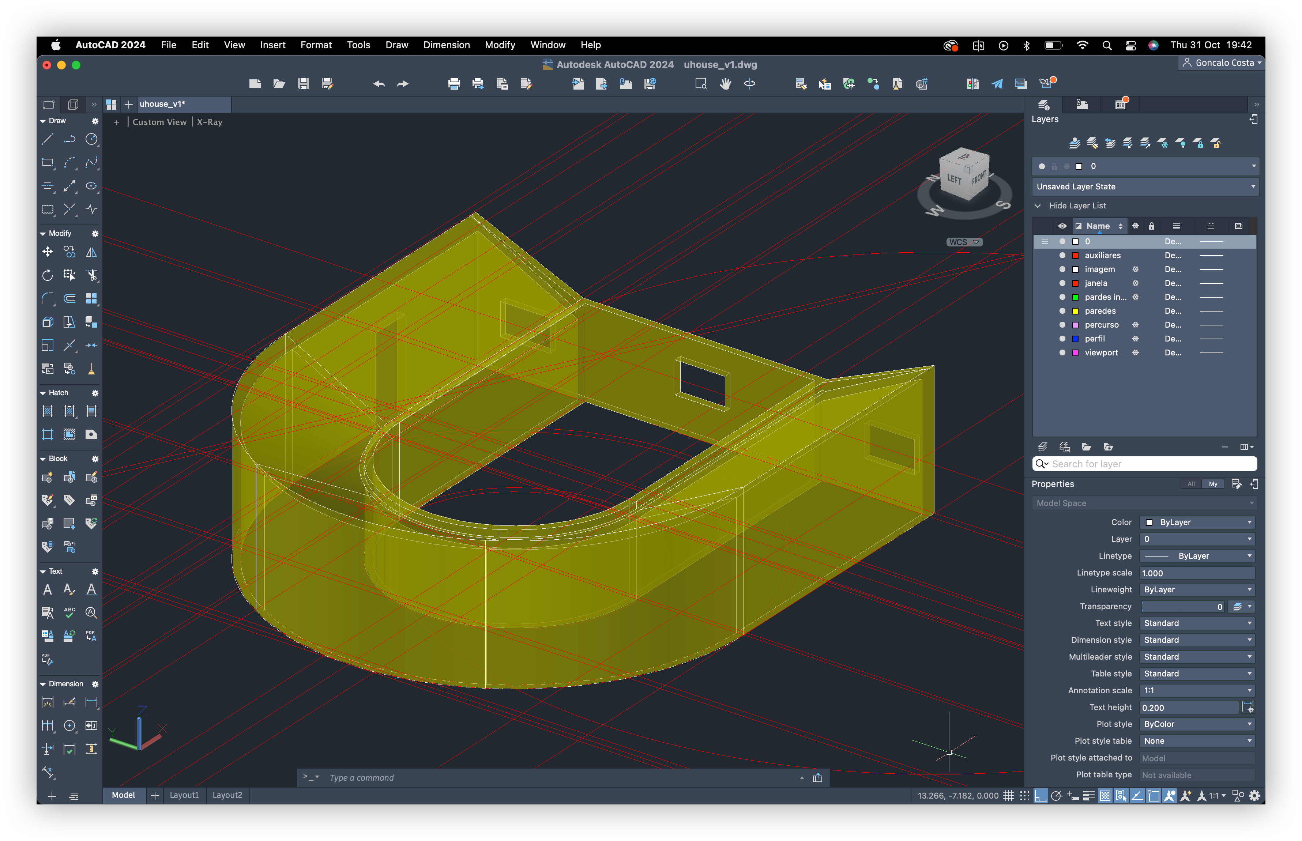Viewport: 1302px width, 841px height.
Task: Click Custom View viewport label
Action: [x=159, y=122]
